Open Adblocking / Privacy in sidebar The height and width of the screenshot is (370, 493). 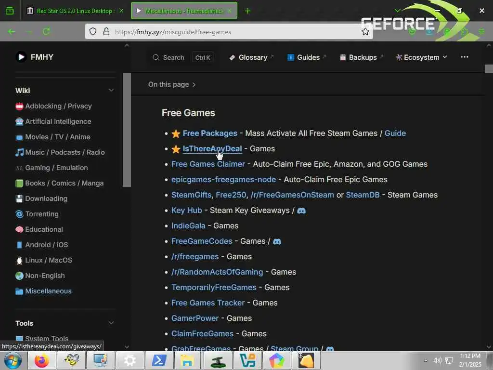tap(53, 106)
